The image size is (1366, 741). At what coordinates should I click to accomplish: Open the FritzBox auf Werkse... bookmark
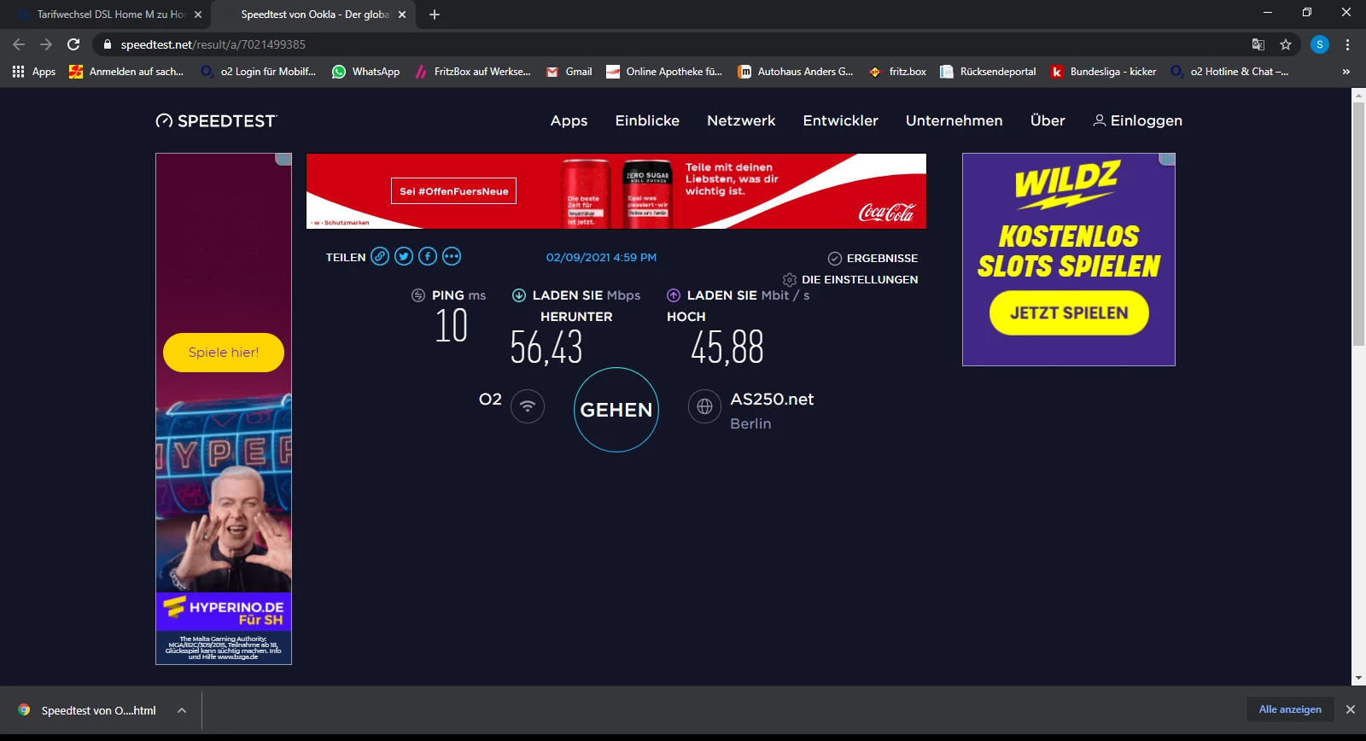click(x=472, y=72)
